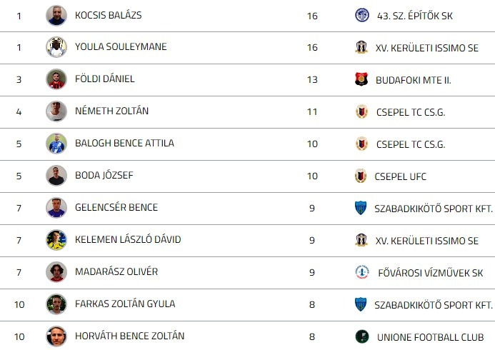This screenshot has height=350, width=495.
Task: Open Youla Souleymane's avatar picture
Action: (x=56, y=47)
